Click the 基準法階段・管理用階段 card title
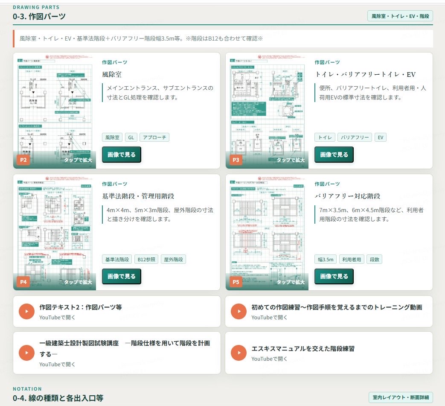 (x=138, y=196)
